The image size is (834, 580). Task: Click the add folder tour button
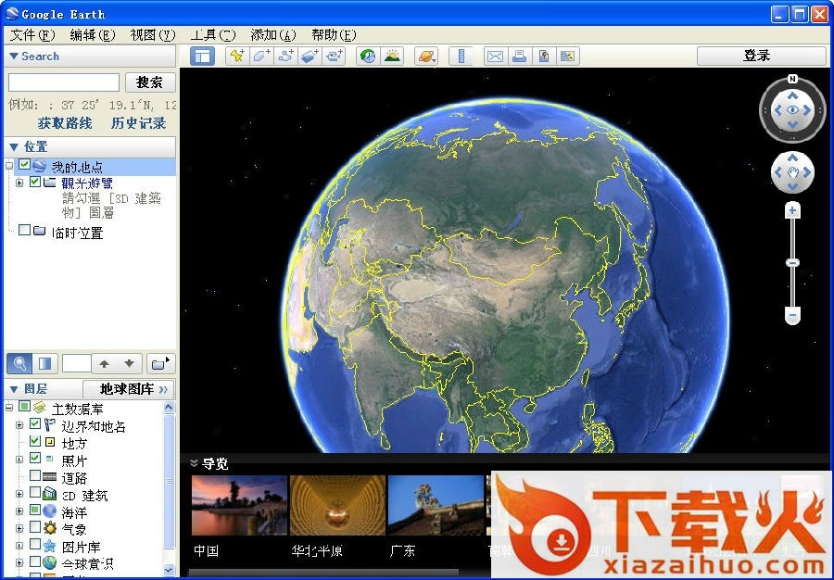(160, 363)
